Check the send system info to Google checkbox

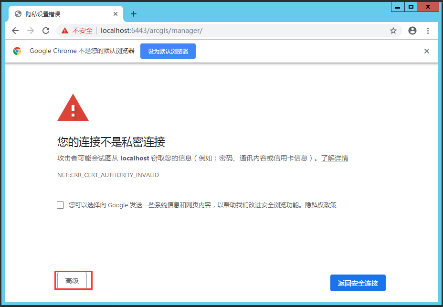coord(60,205)
